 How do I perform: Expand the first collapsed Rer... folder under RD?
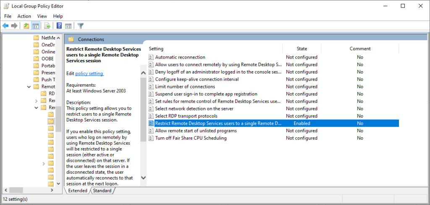pos(37,100)
